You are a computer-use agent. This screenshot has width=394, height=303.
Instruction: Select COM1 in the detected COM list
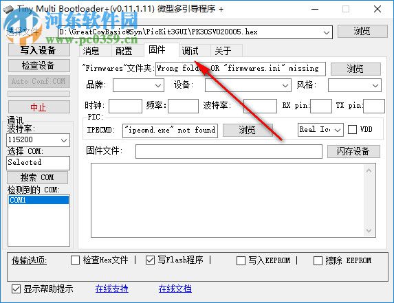coord(39,200)
